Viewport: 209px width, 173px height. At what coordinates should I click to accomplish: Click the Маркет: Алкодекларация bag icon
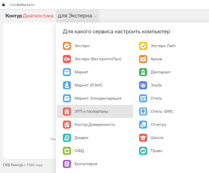[x=67, y=98]
